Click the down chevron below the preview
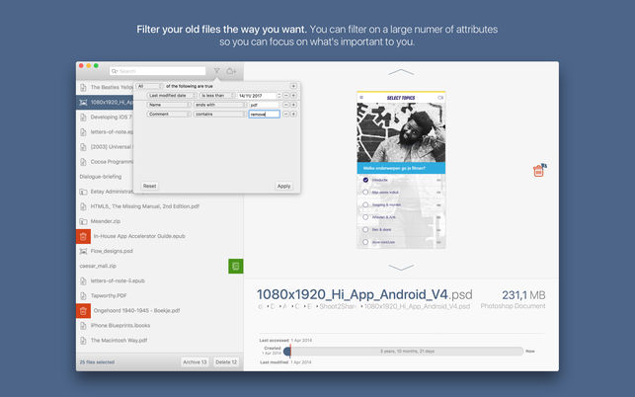This screenshot has width=635, height=397. [x=401, y=267]
